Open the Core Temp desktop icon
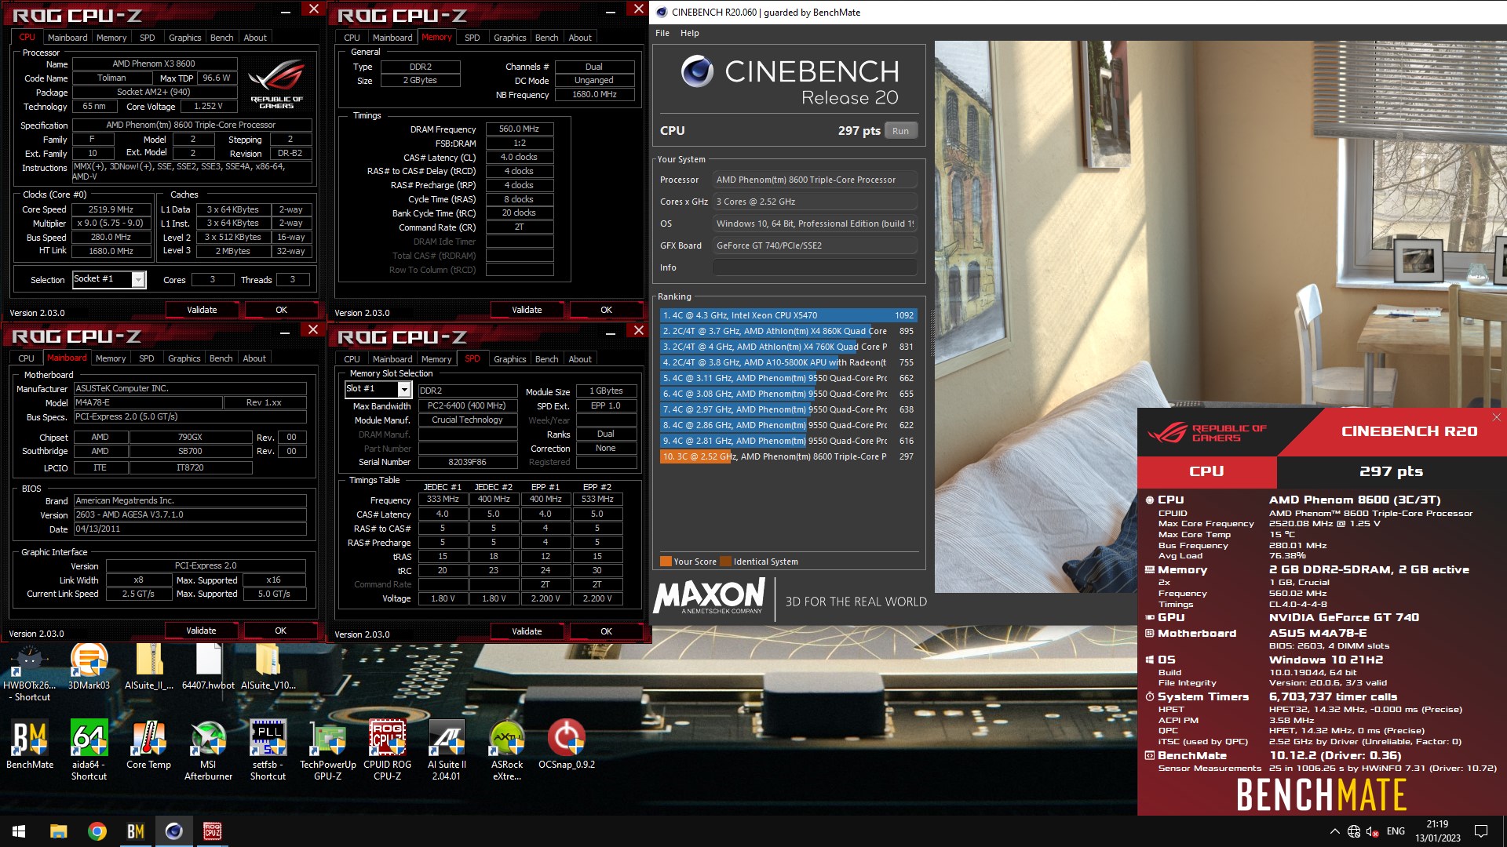The image size is (1507, 847). pyautogui.click(x=148, y=745)
